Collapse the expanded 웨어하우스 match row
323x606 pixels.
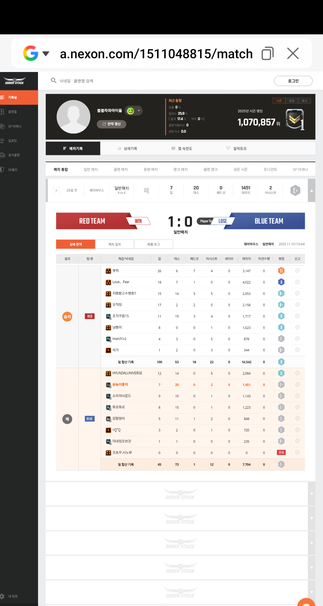click(311, 191)
